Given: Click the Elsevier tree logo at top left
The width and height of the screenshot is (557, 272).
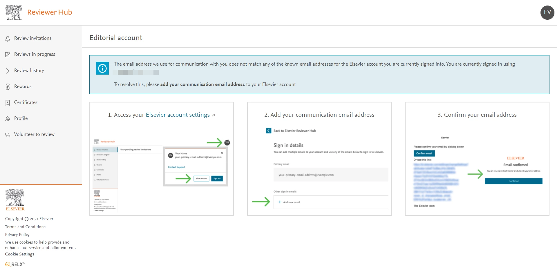Looking at the screenshot, I should point(13,12).
